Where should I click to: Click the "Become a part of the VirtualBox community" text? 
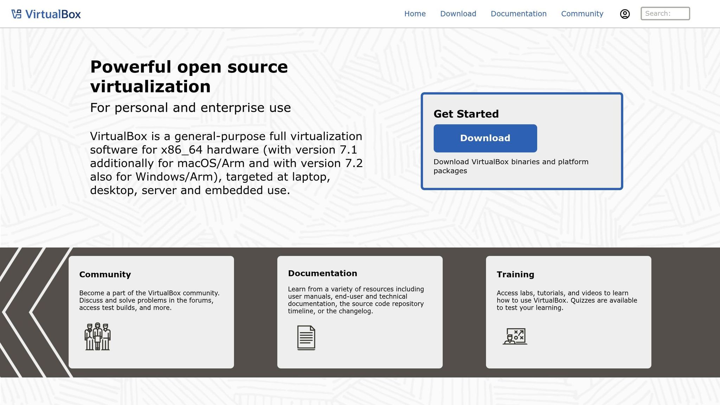(149, 300)
